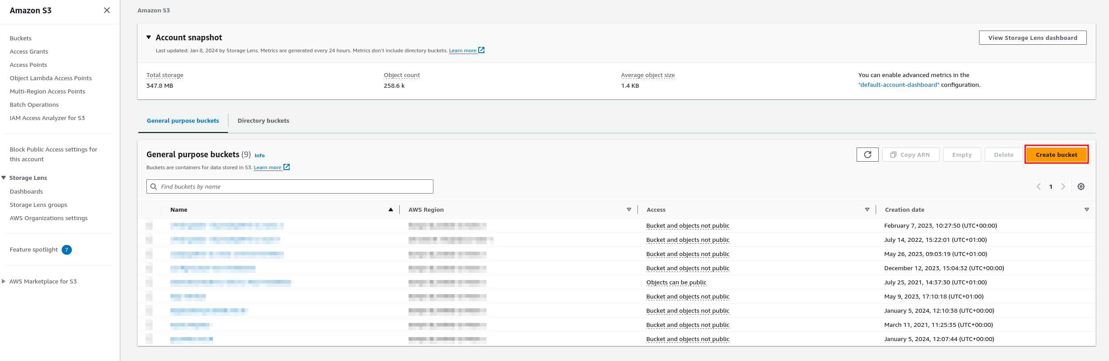1109x361 pixels.
Task: Expand AWS Marketplace for S3 section
Action: pyautogui.click(x=4, y=281)
